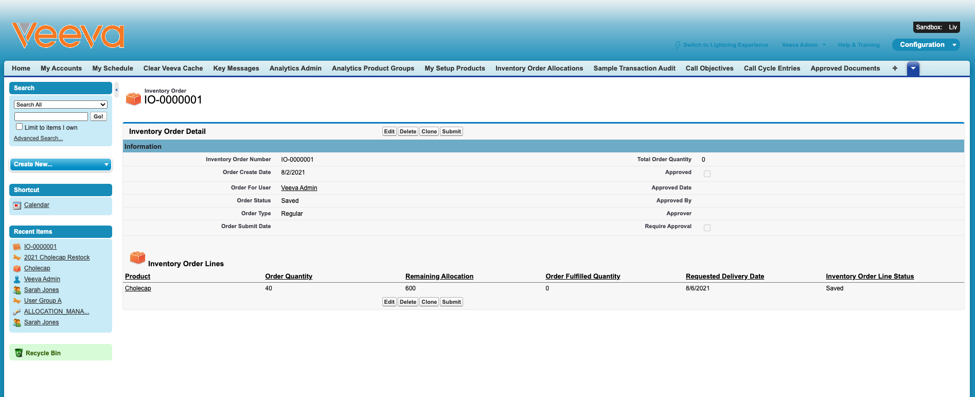Click the Veeva Admin user icon in Recent Items

(x=17, y=279)
